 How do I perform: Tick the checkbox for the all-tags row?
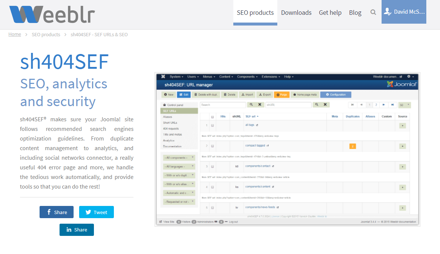coord(213,125)
